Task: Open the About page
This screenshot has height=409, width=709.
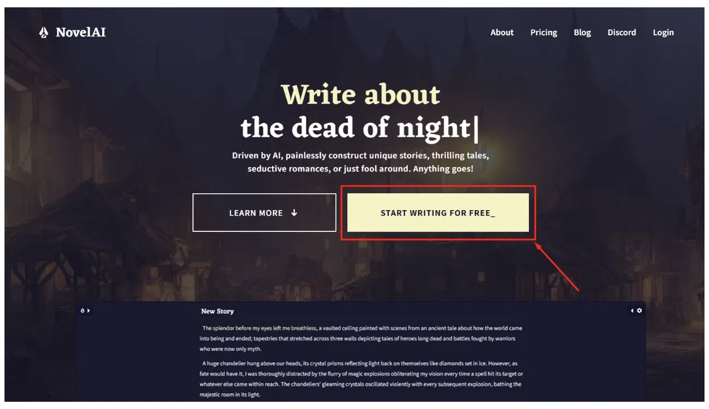Action: 502,32
